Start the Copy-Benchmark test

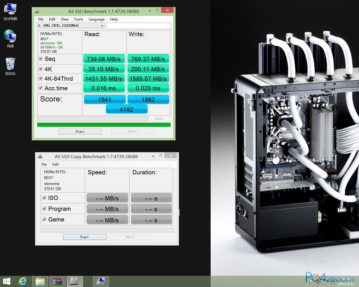(x=84, y=237)
